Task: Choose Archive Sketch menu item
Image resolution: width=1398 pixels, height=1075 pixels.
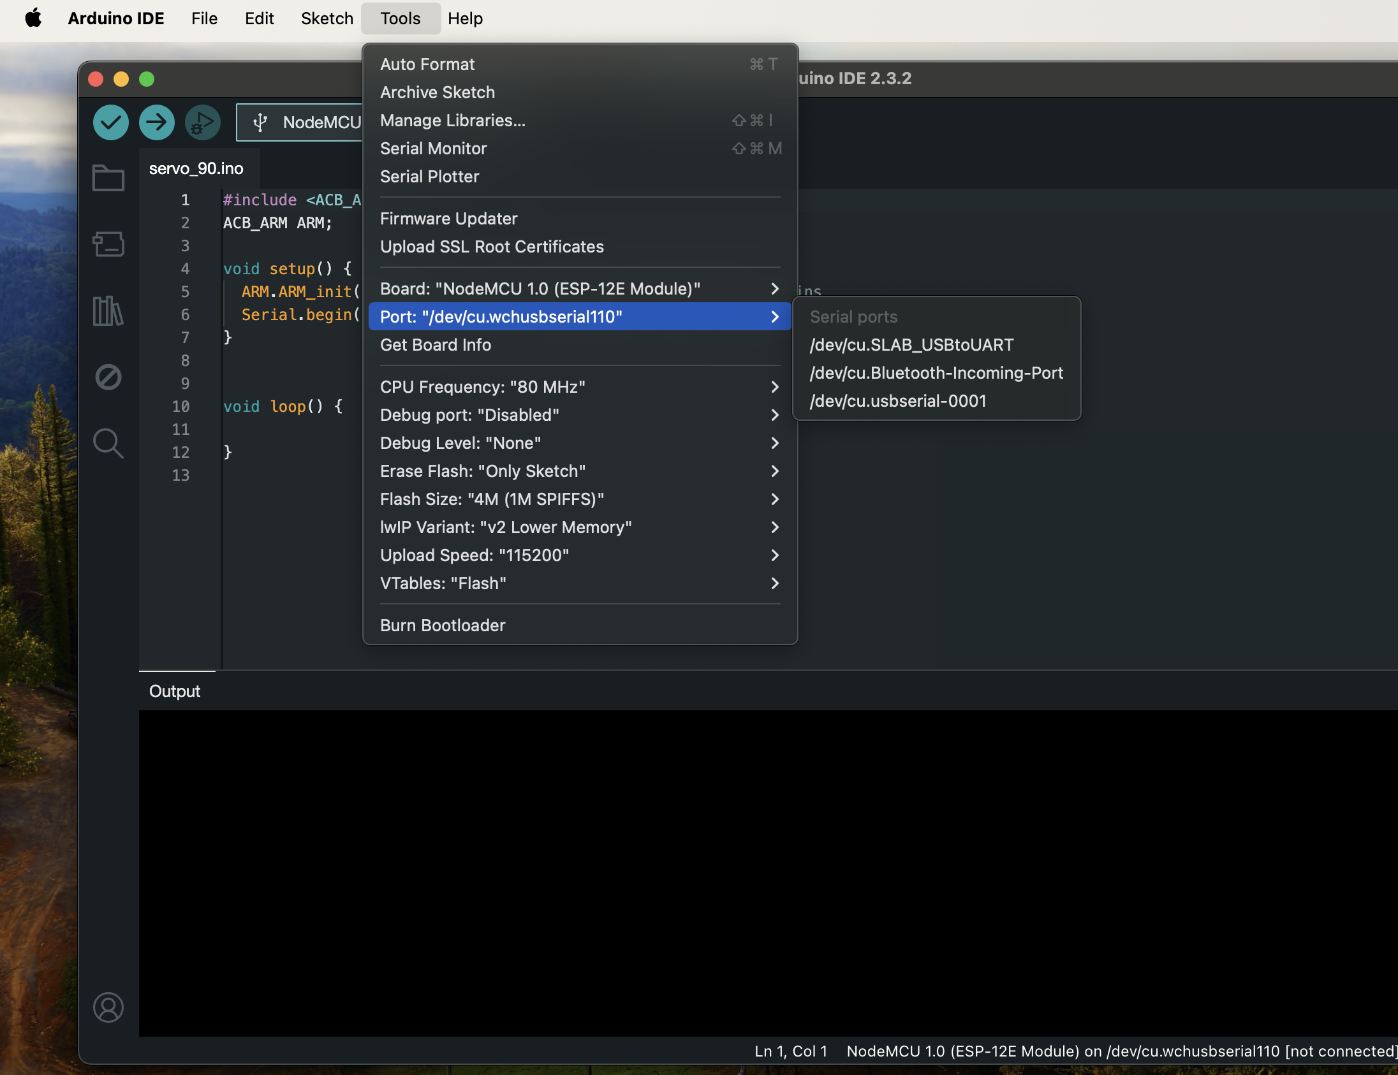Action: tap(580, 92)
